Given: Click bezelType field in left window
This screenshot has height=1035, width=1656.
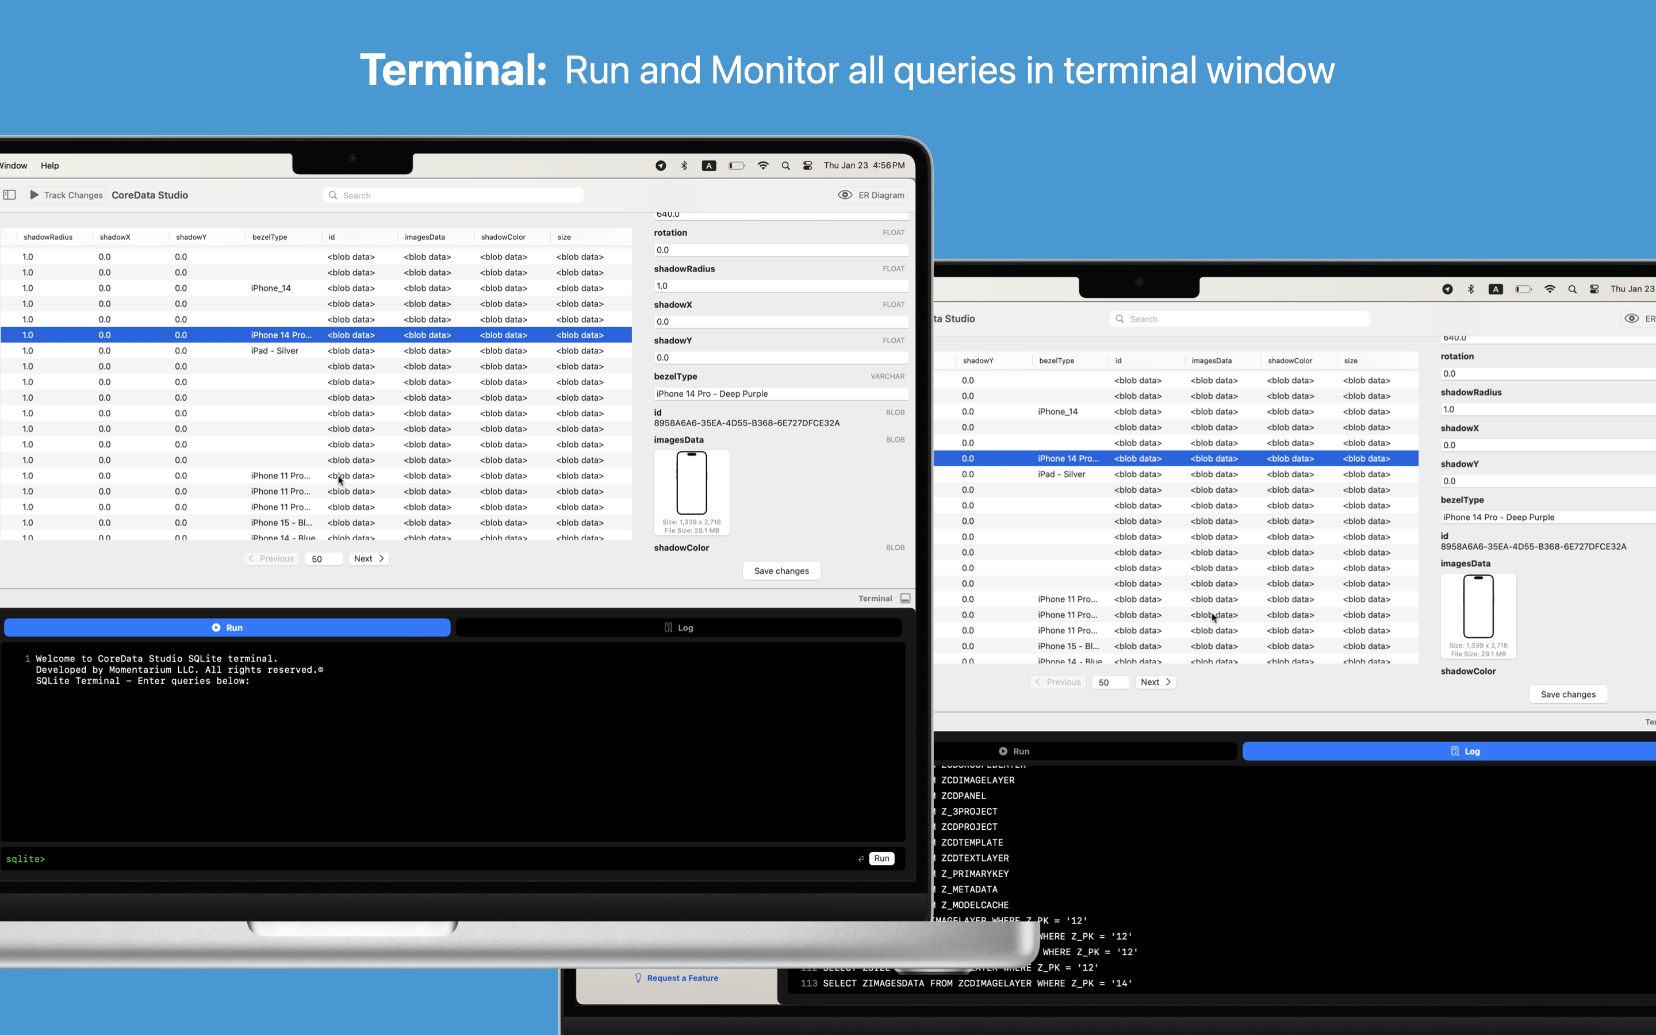Looking at the screenshot, I should coord(781,394).
